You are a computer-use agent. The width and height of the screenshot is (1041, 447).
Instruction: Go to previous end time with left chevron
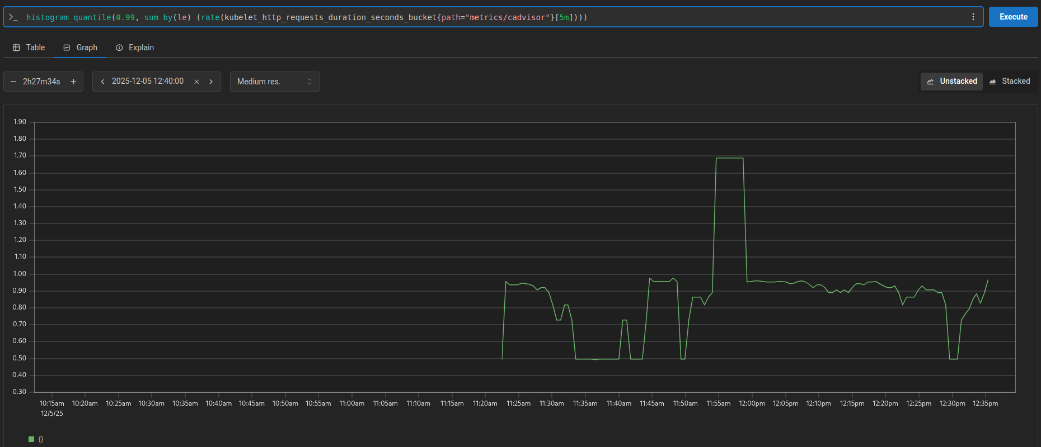[x=102, y=82]
